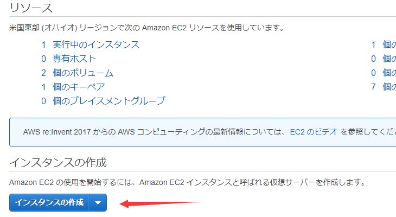396x217 pixels.
Task: Click right-side truncated link in 専有ホスト row
Action: 384,59
